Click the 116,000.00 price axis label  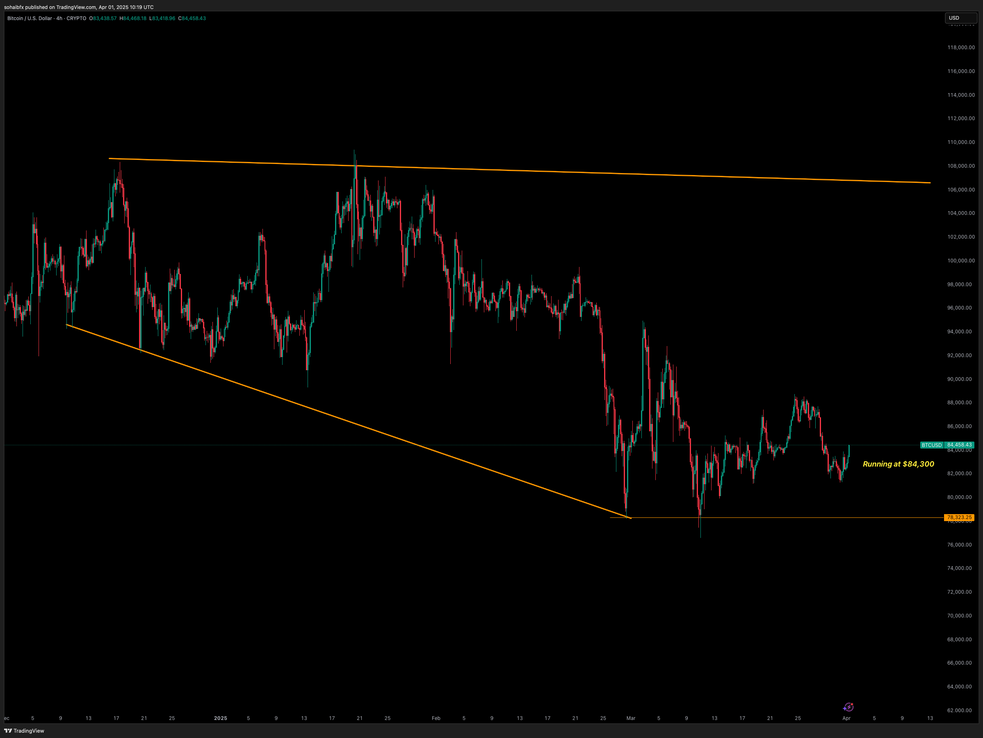(x=961, y=71)
